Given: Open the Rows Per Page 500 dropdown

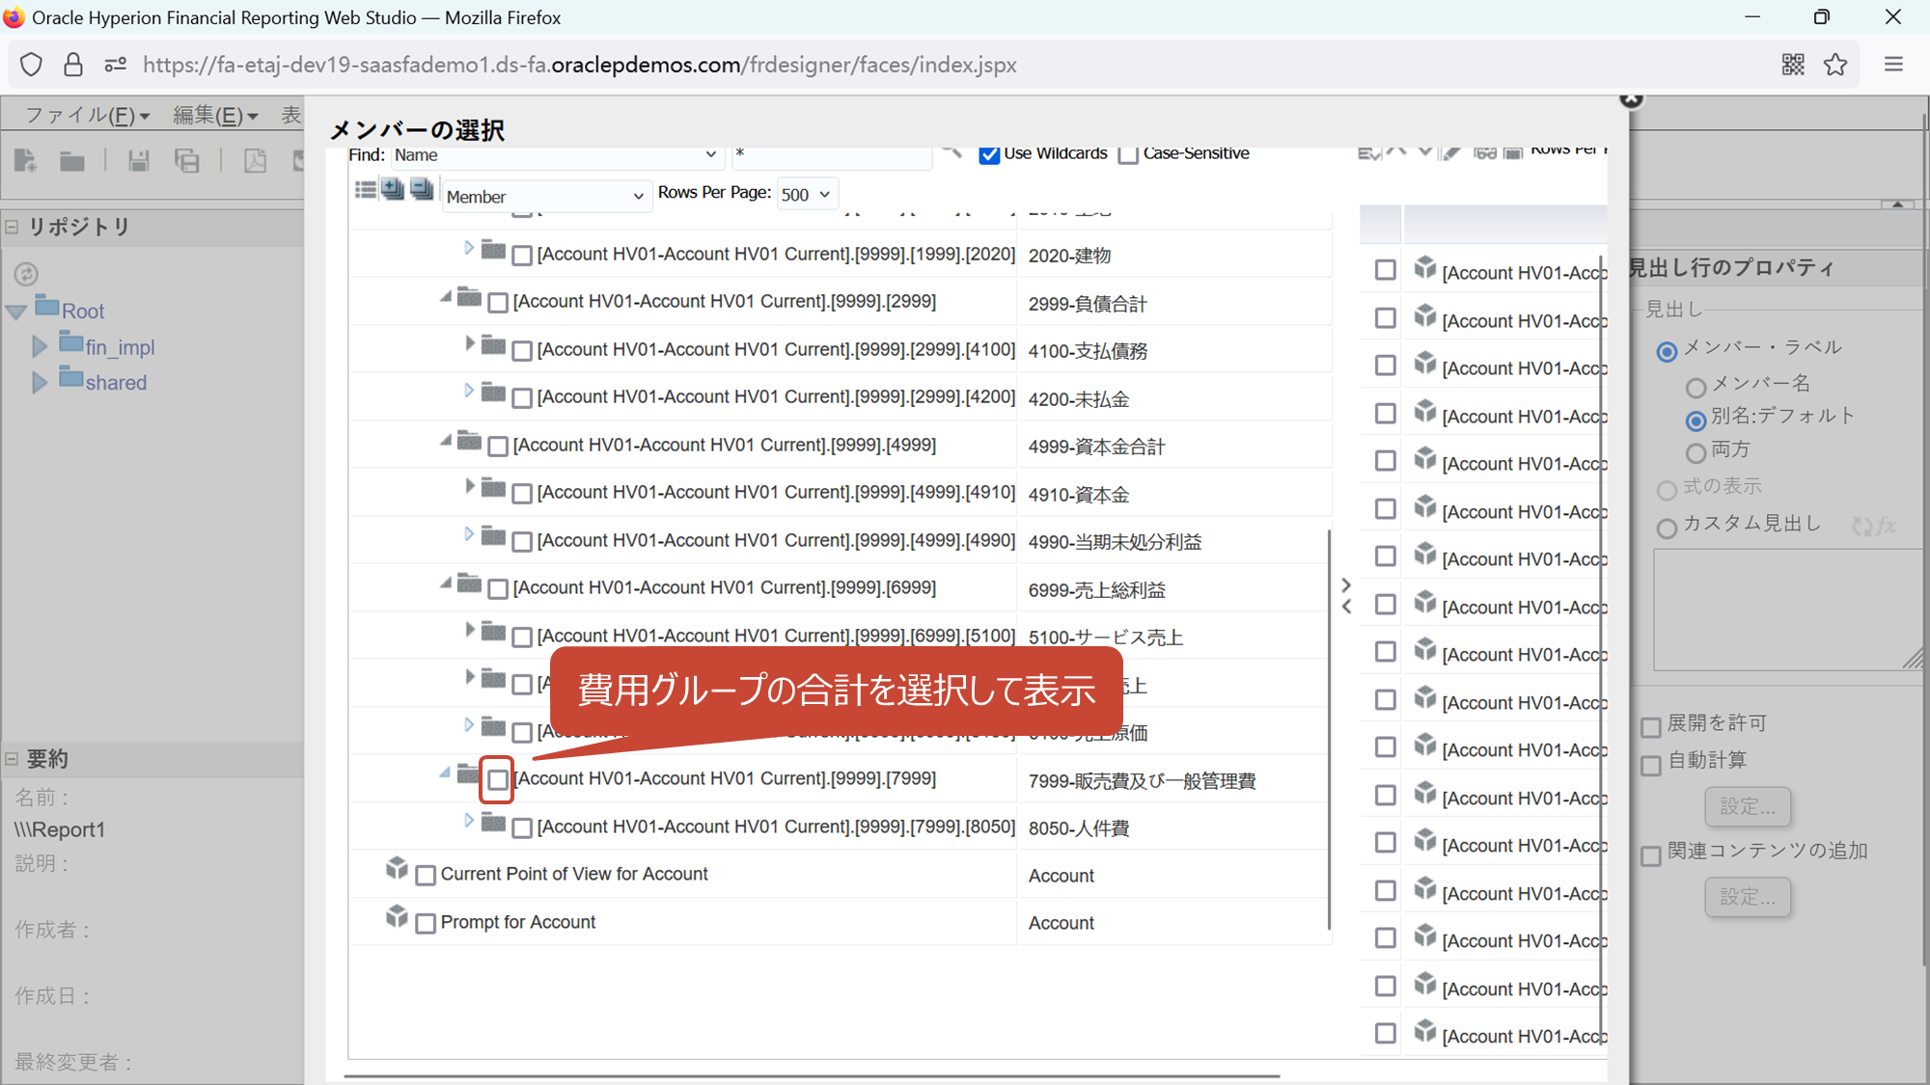Looking at the screenshot, I should (806, 195).
